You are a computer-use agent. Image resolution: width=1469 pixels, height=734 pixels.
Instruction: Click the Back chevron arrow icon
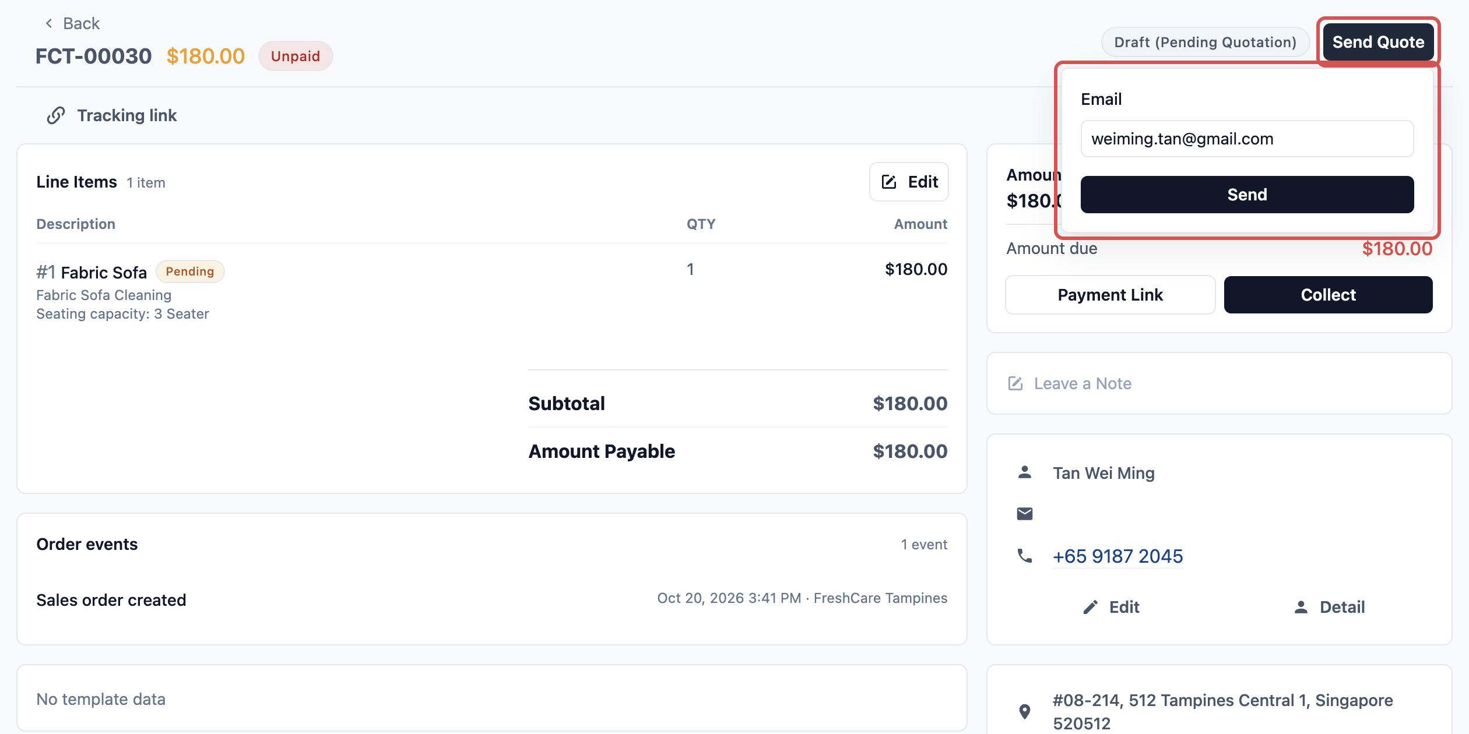pyautogui.click(x=49, y=23)
